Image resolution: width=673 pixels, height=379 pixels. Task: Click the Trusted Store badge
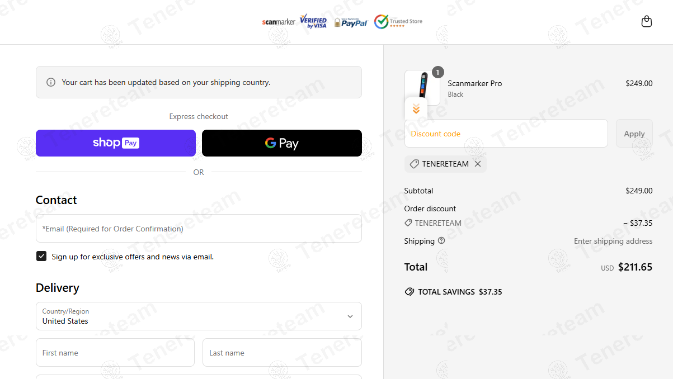click(398, 22)
